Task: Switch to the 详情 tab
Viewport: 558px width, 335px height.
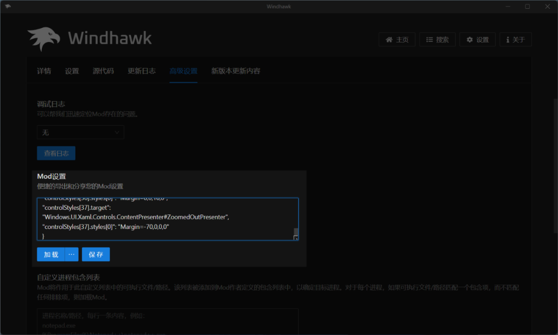Action: 44,71
